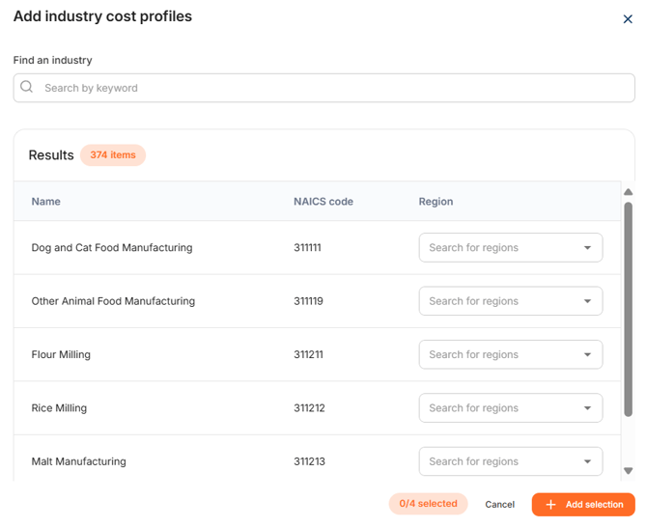
Task: Click the scrollbar up arrow
Action: coord(628,192)
